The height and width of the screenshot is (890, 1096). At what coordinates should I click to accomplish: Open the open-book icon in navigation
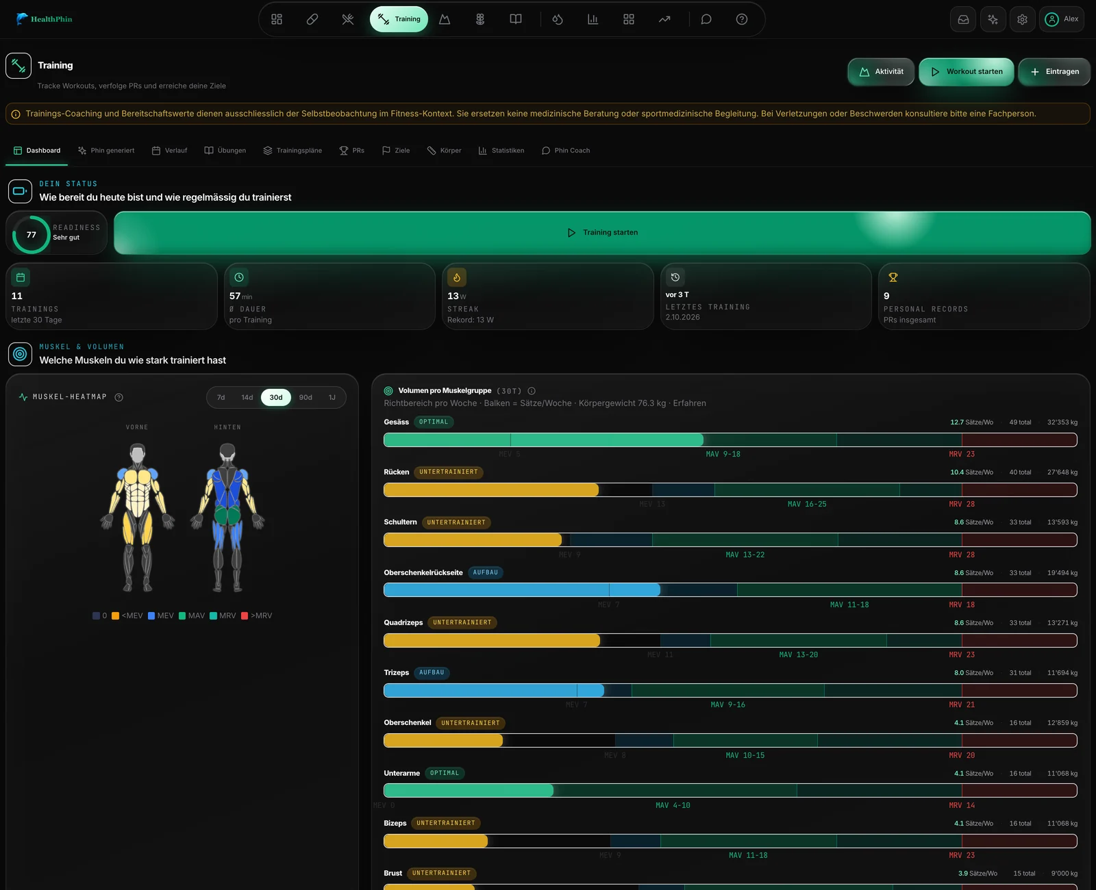click(x=516, y=19)
